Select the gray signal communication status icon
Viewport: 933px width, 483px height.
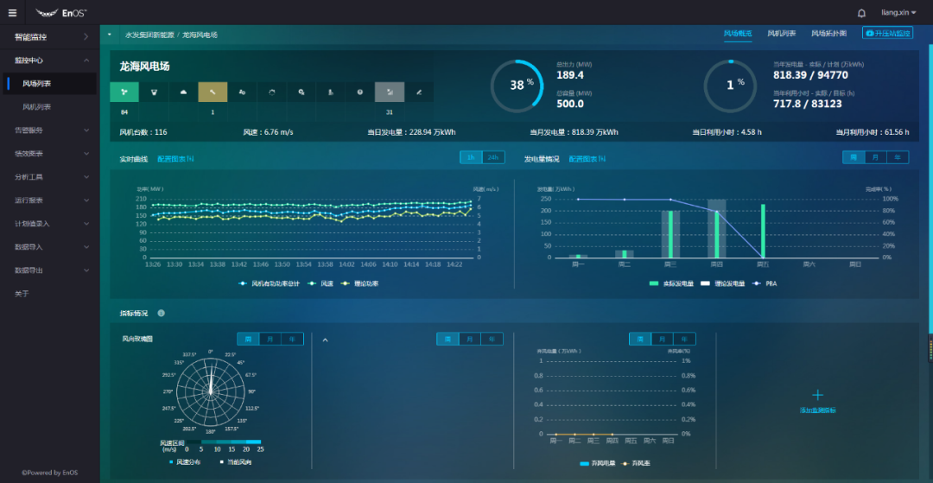coord(389,92)
